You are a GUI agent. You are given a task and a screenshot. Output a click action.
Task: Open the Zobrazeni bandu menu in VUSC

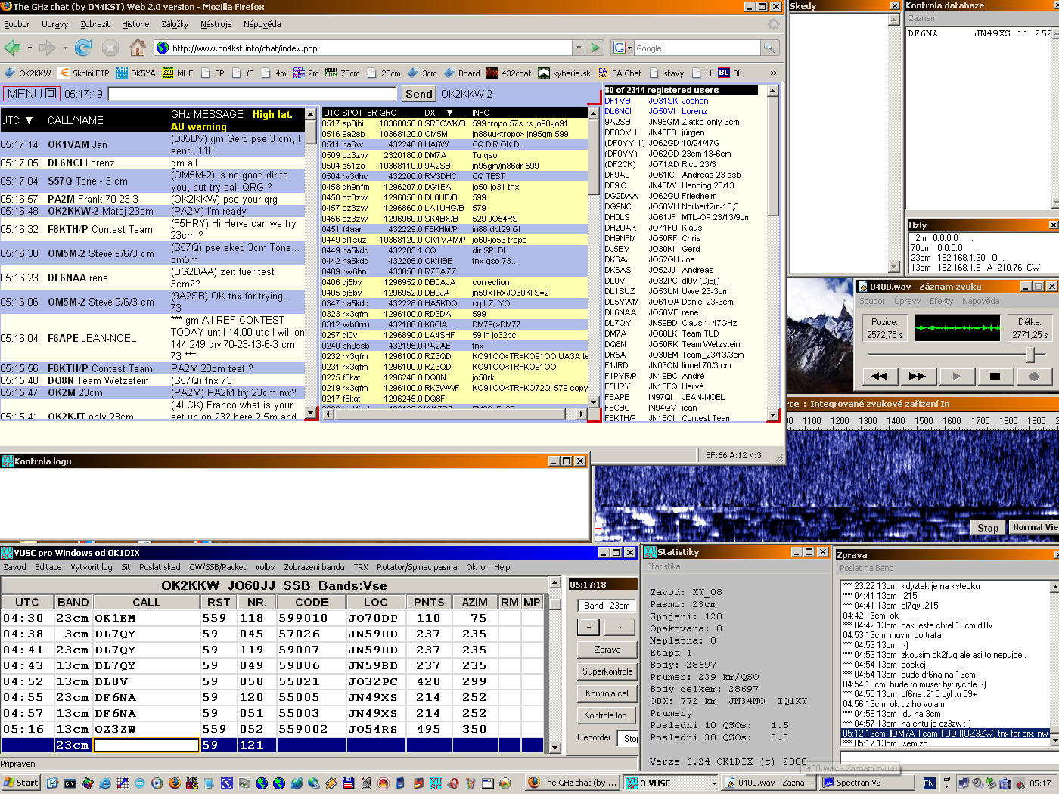click(314, 567)
